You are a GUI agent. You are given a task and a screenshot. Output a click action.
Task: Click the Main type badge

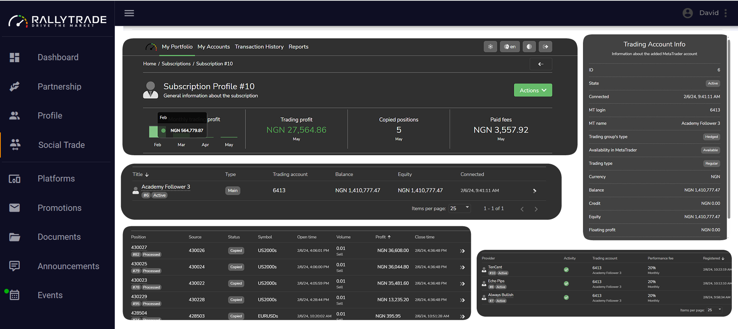tap(233, 191)
